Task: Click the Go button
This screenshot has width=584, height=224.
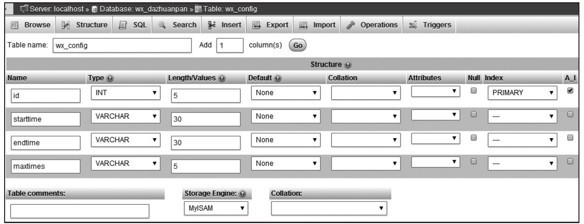Action: (x=297, y=46)
